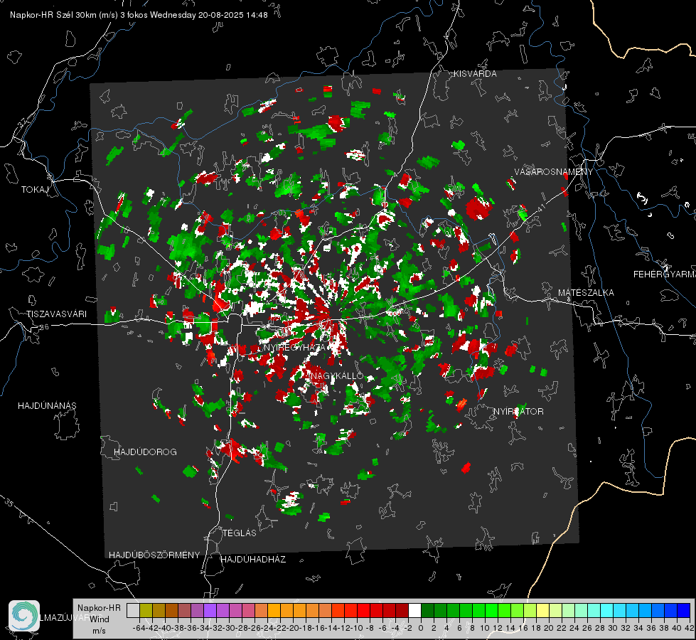The width and height of the screenshot is (696, 640).
Task: Click the swirl weather logo icon
Action: (x=24, y=616)
